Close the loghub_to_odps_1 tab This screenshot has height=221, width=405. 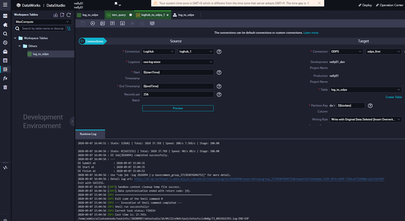[x=167, y=15]
